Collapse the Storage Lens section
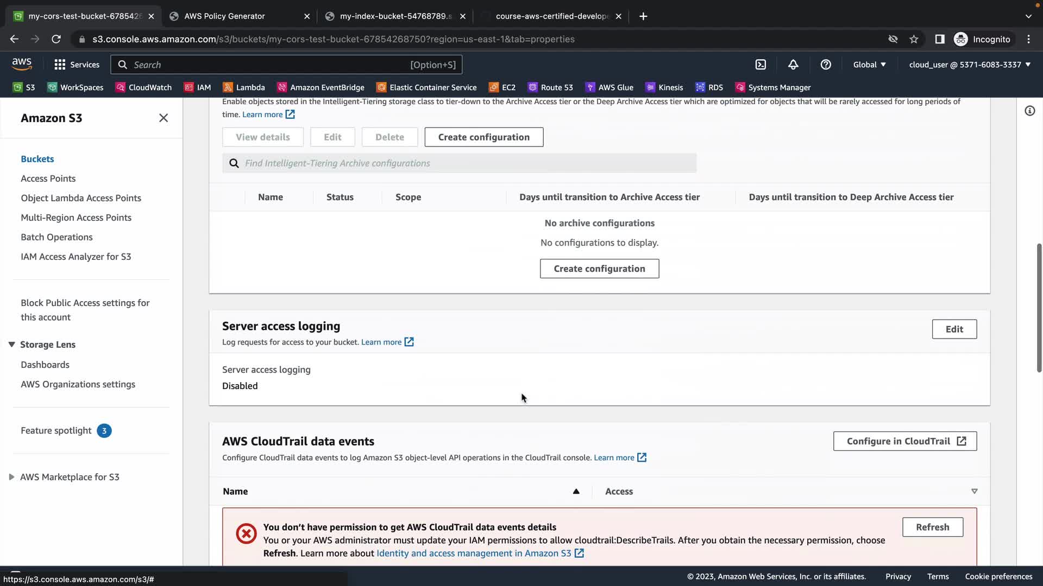The image size is (1043, 586). tap(11, 345)
